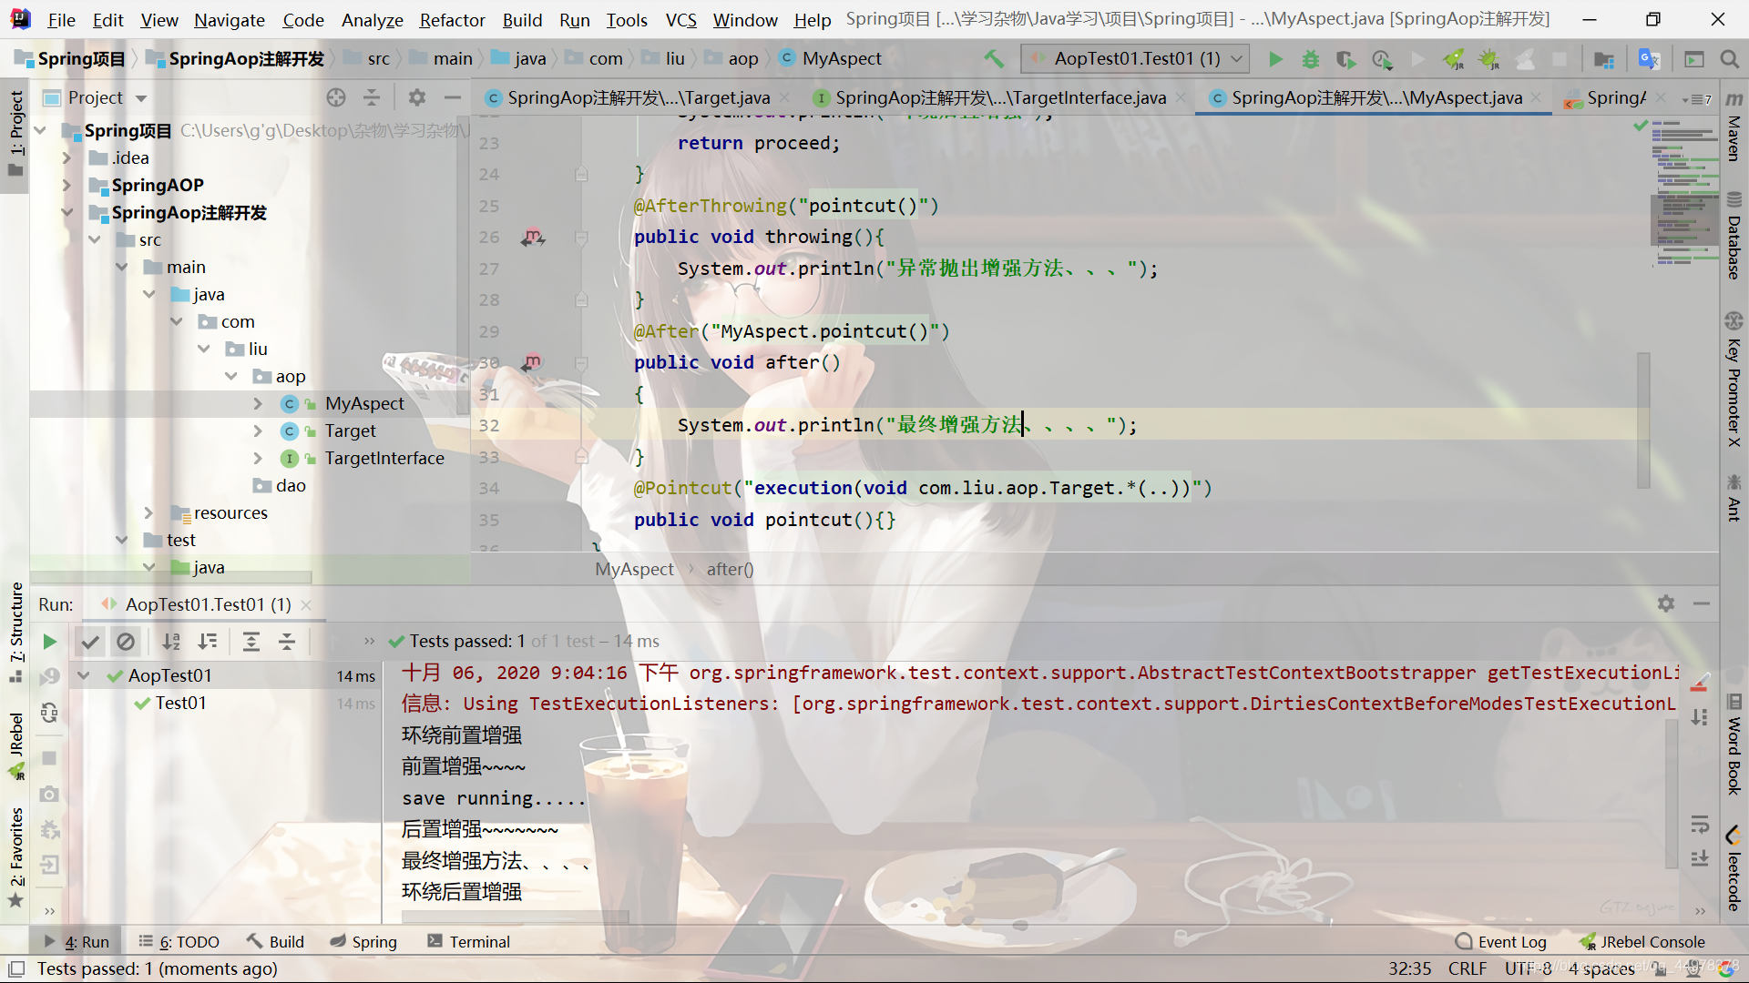Click locate file crosshair in Project panel
1749x983 pixels.
pos(336,97)
